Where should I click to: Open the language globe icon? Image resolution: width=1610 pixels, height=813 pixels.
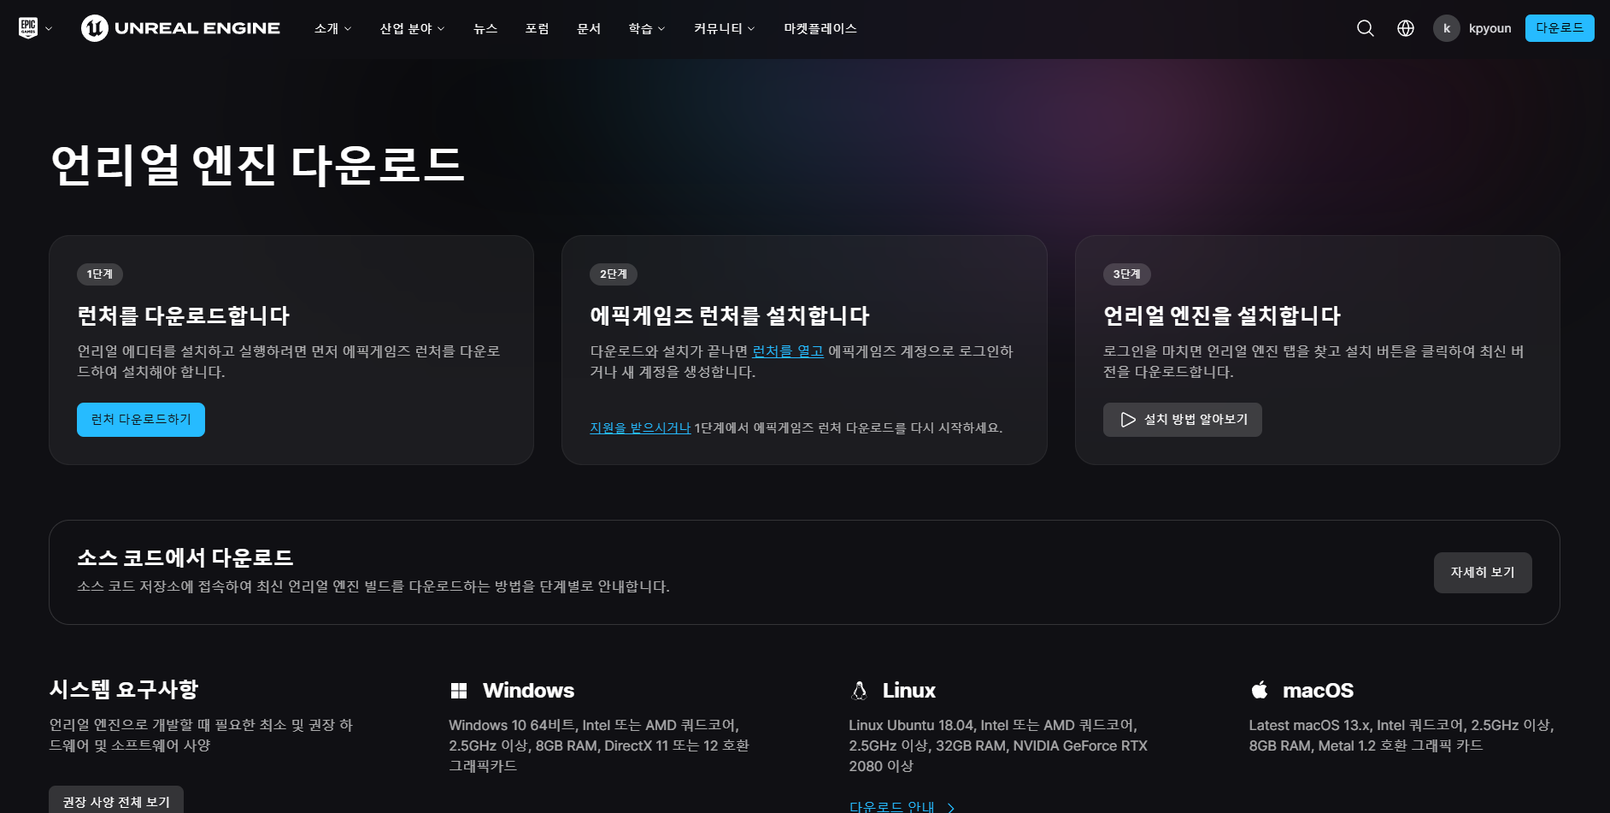point(1406,28)
